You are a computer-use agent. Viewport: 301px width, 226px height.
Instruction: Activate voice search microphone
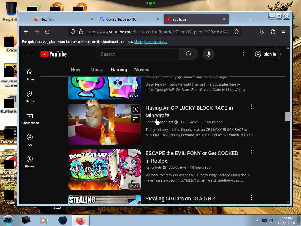pos(209,54)
